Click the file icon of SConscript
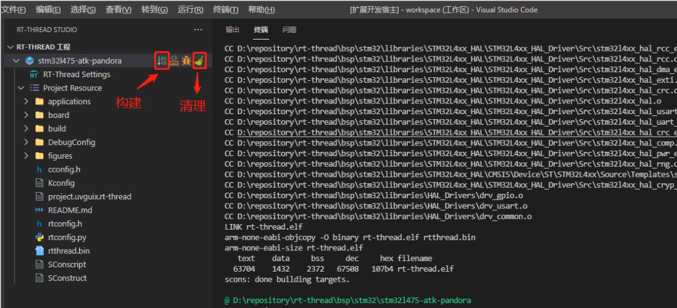Image resolution: width=677 pixels, height=308 pixels. 39,264
